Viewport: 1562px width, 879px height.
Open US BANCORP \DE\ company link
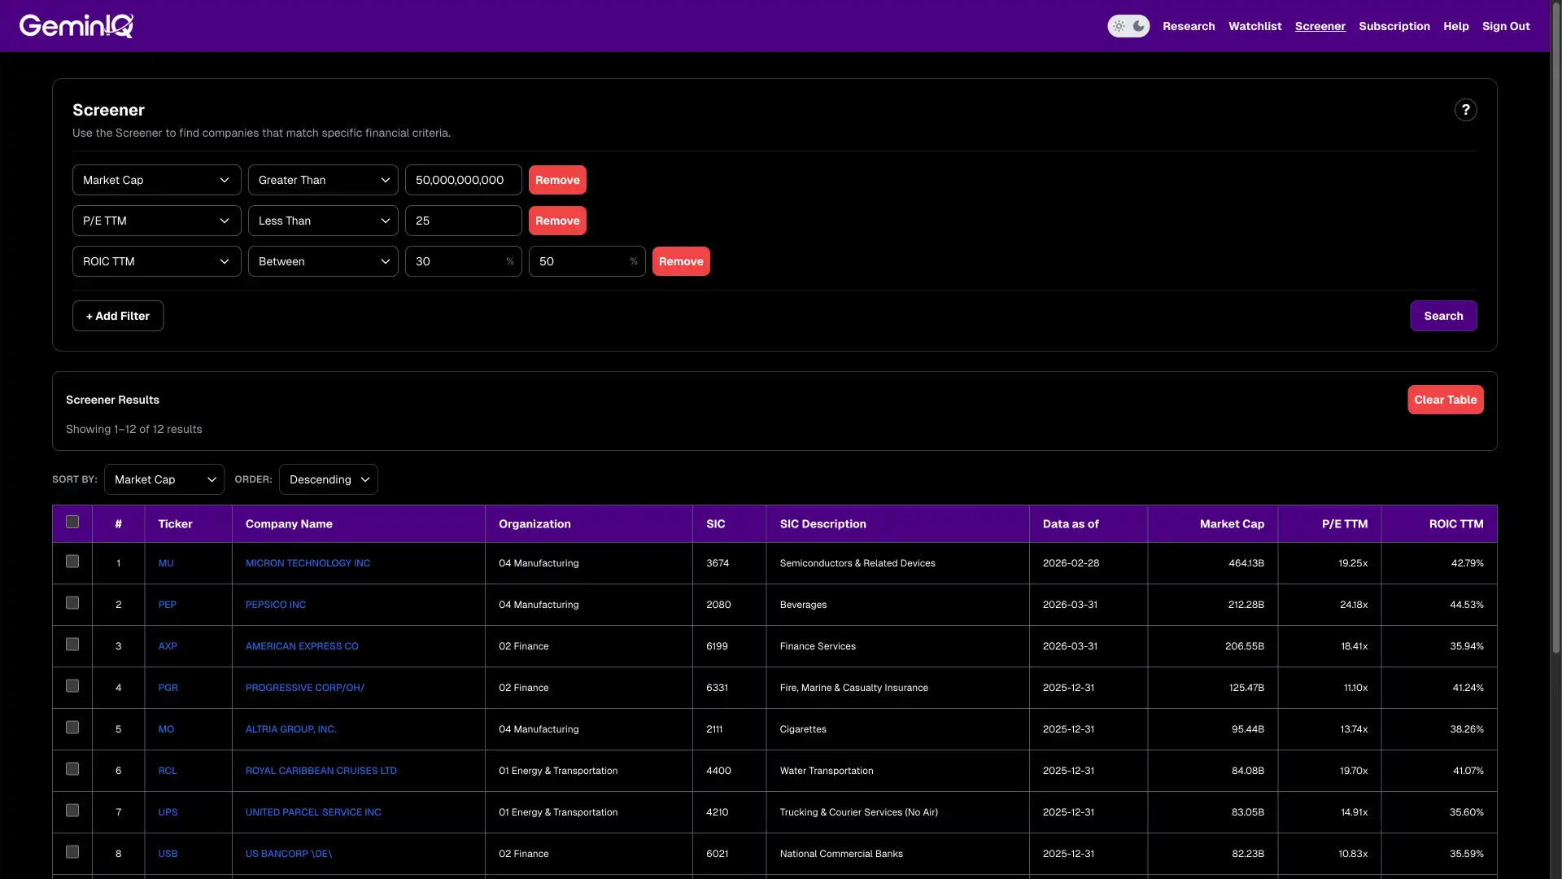289,854
